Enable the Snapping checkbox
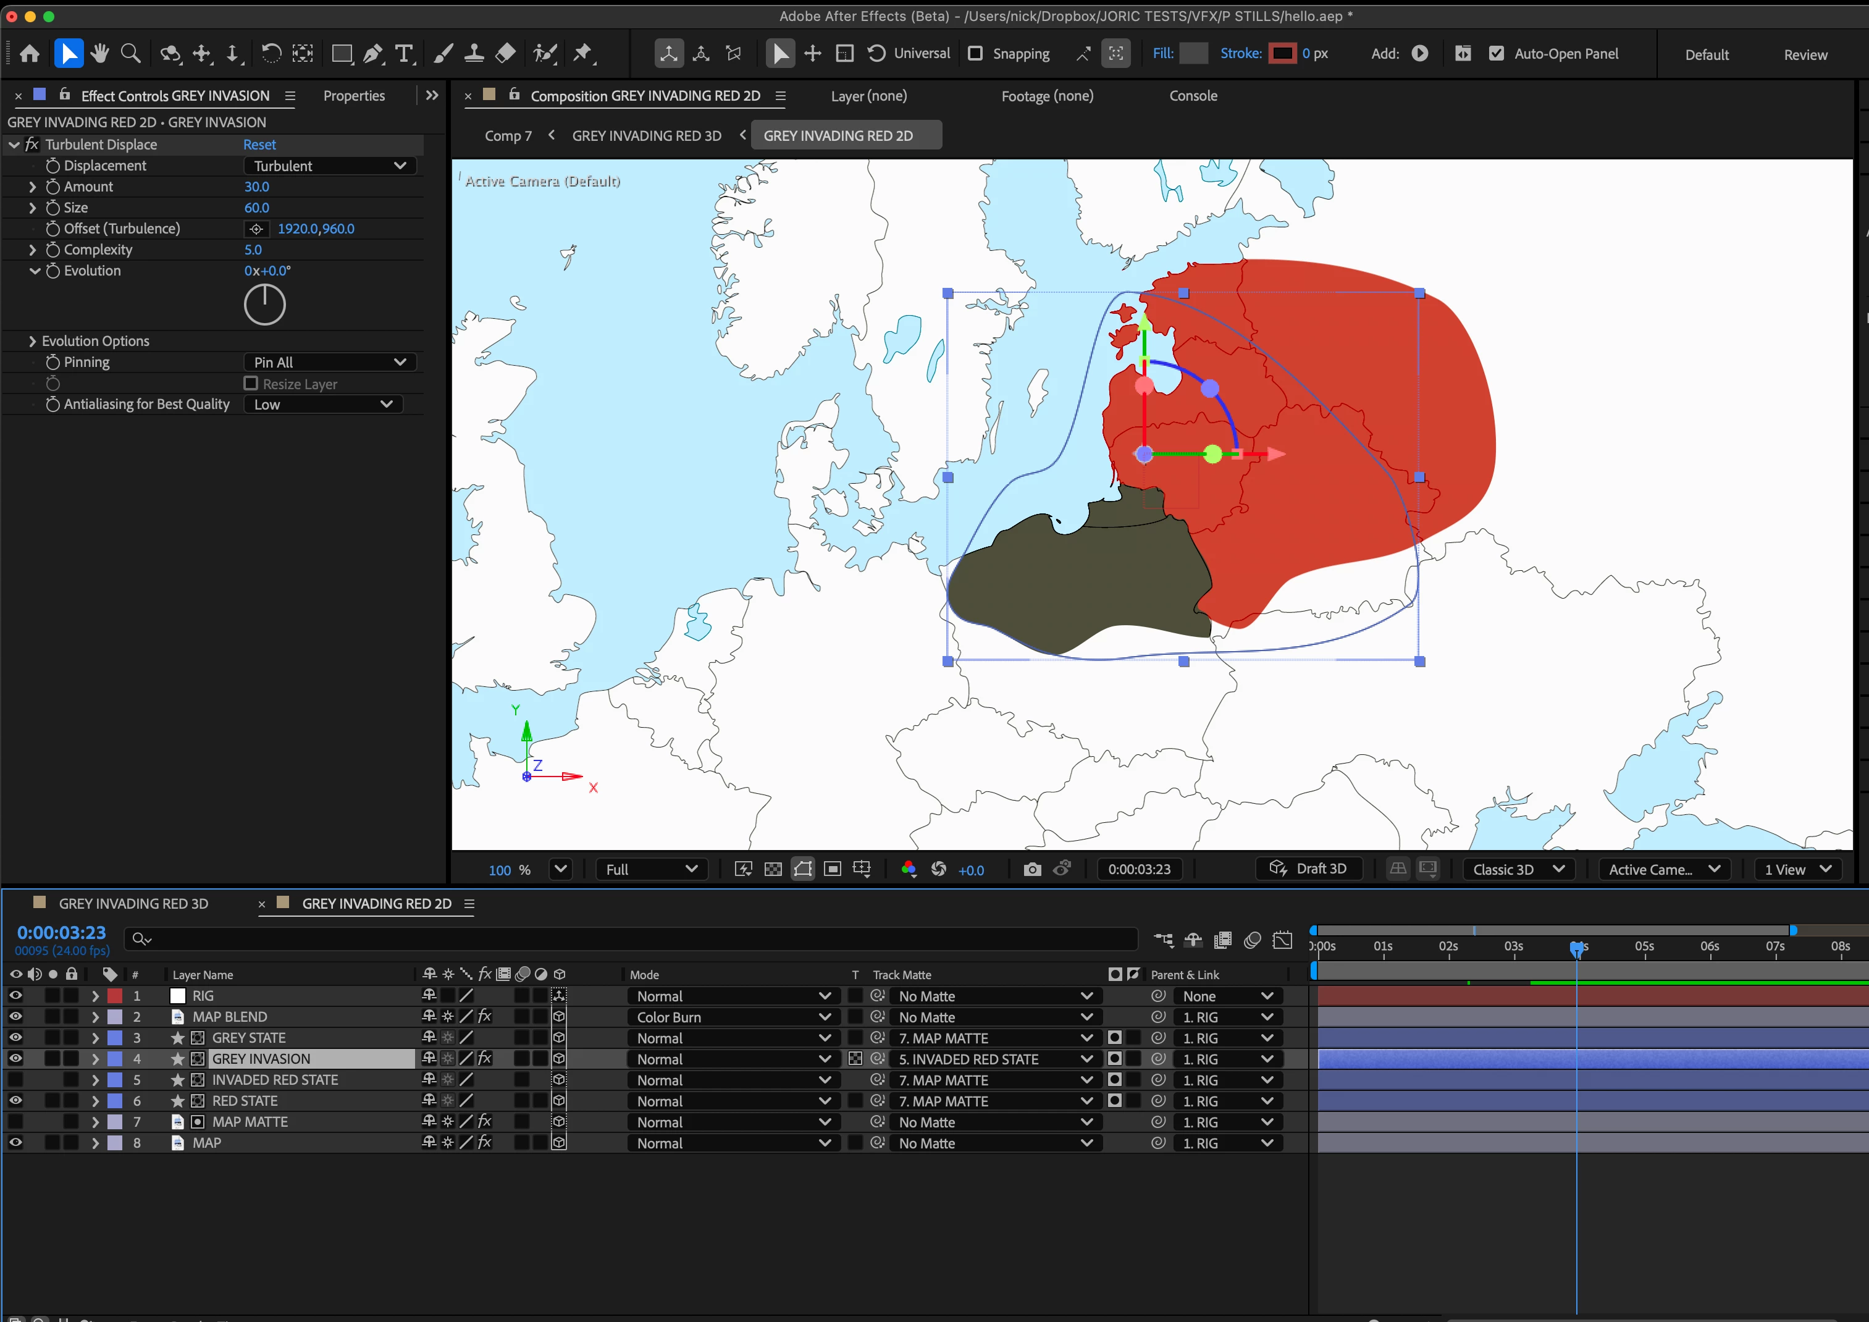 tap(975, 54)
